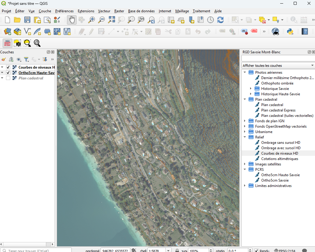Expand the Fonds de plan IGN folder
Screen dimensions: 315x252
click(245, 121)
